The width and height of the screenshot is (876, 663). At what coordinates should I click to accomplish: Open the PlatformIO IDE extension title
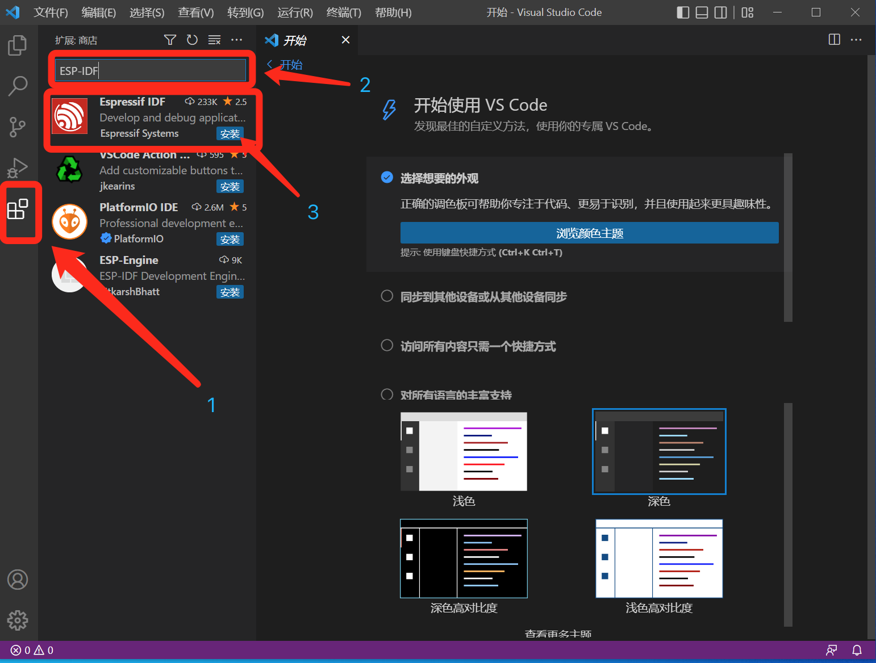click(x=139, y=207)
